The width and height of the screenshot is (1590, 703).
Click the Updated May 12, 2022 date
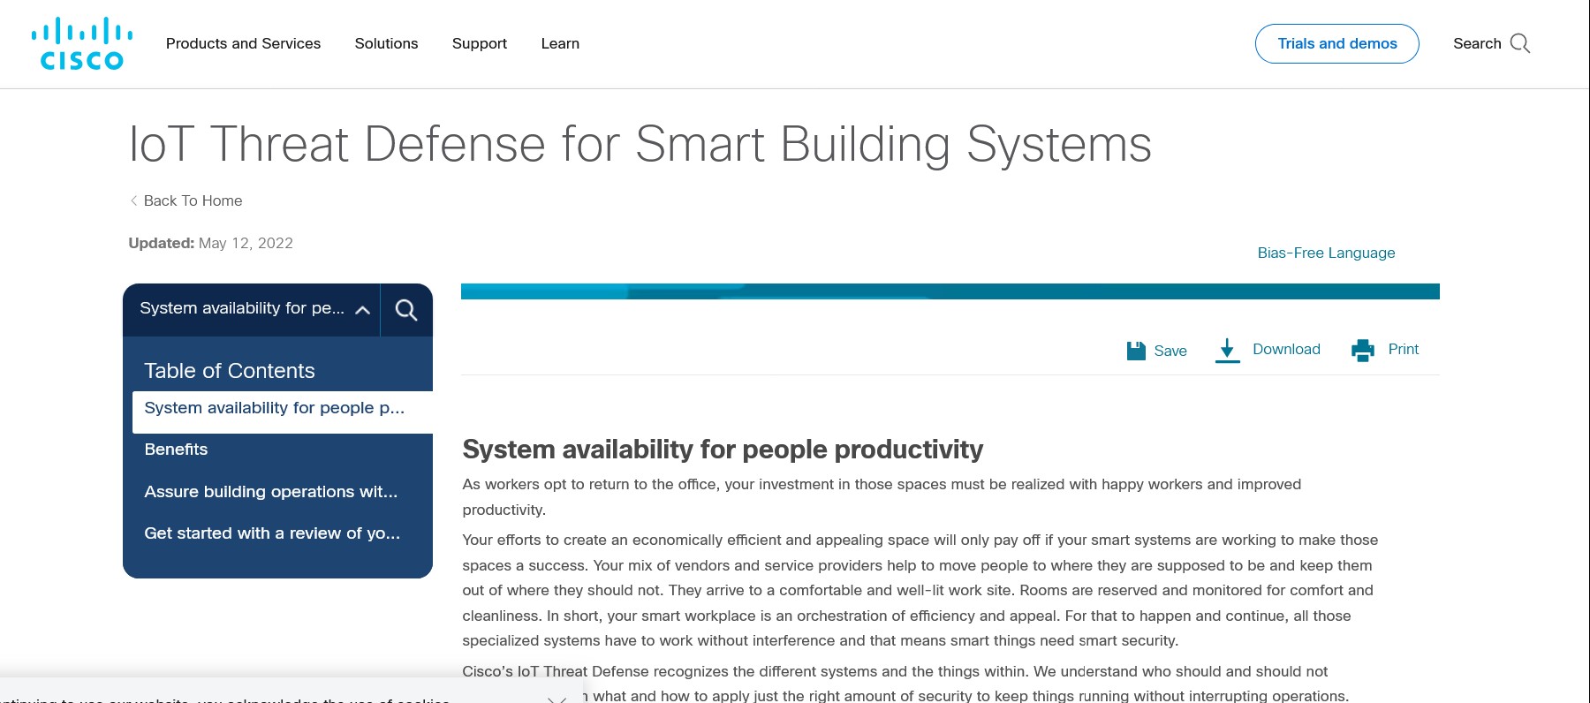click(x=210, y=243)
